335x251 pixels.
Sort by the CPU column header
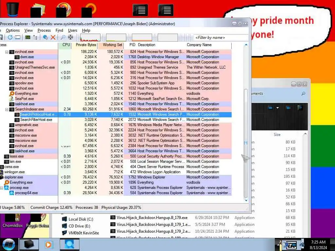coord(65,45)
